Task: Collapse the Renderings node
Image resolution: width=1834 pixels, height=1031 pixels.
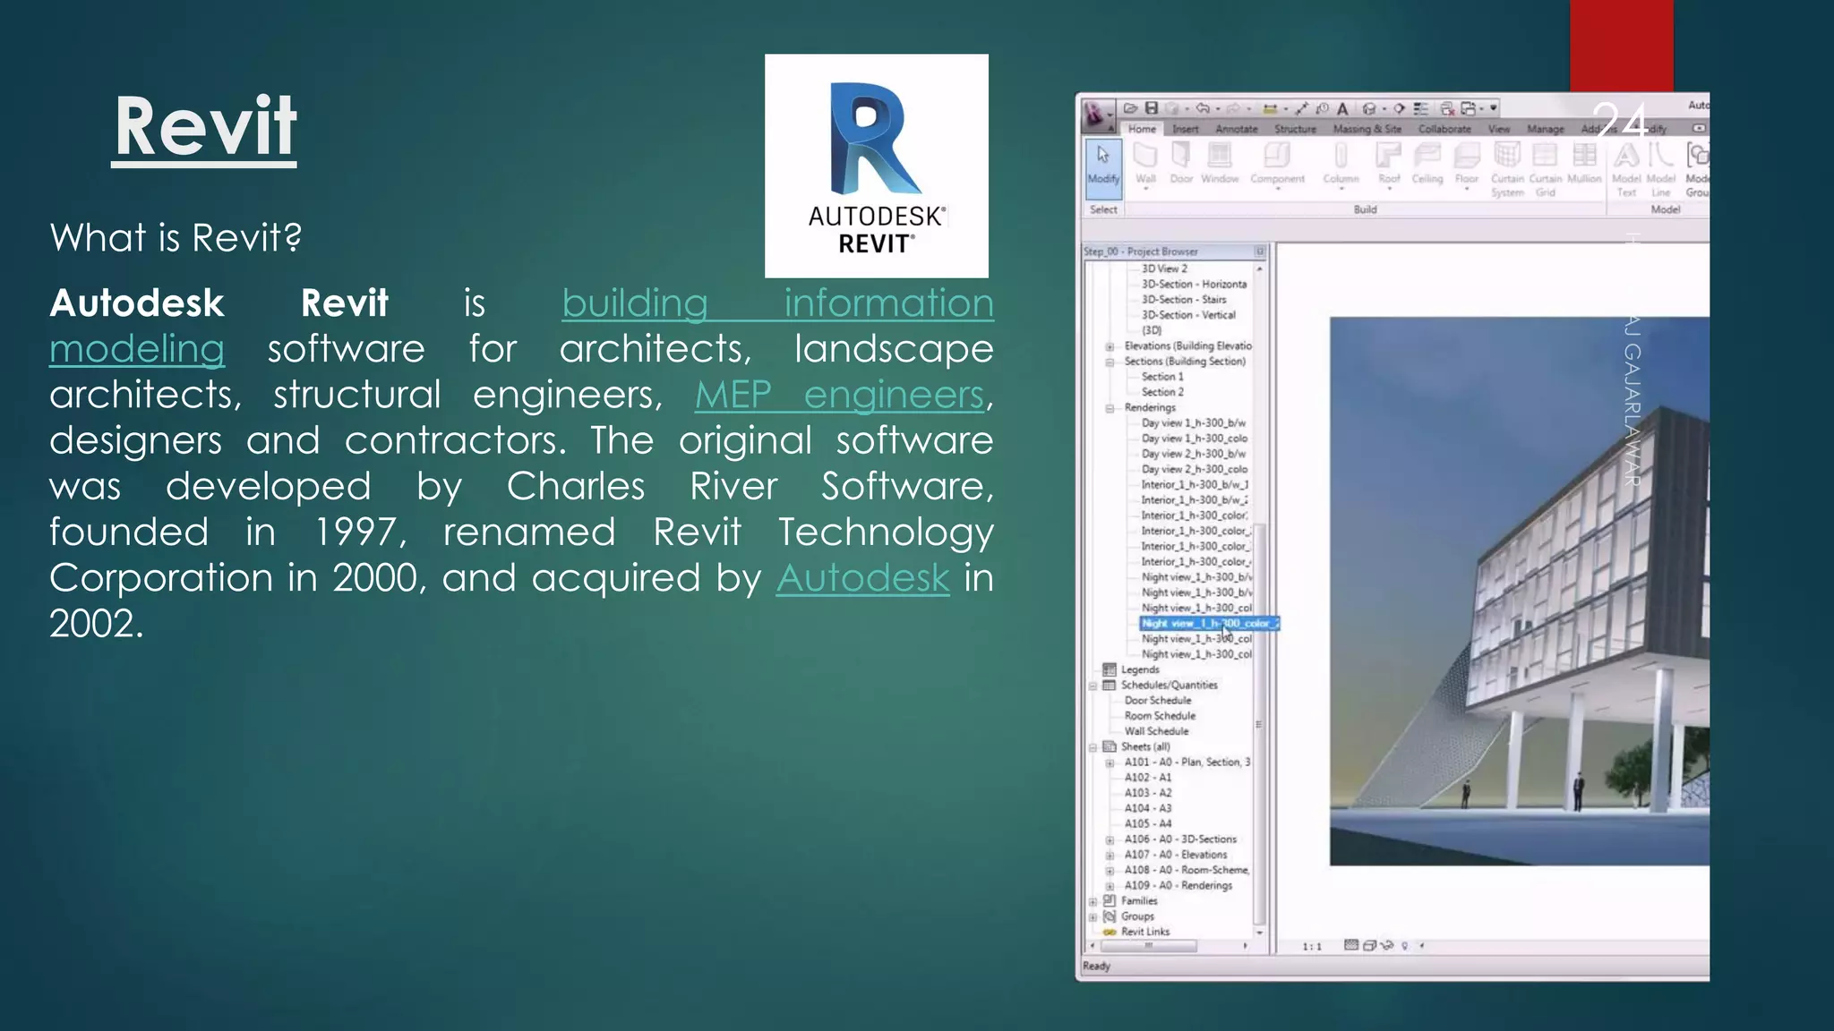Action: coord(1110,408)
